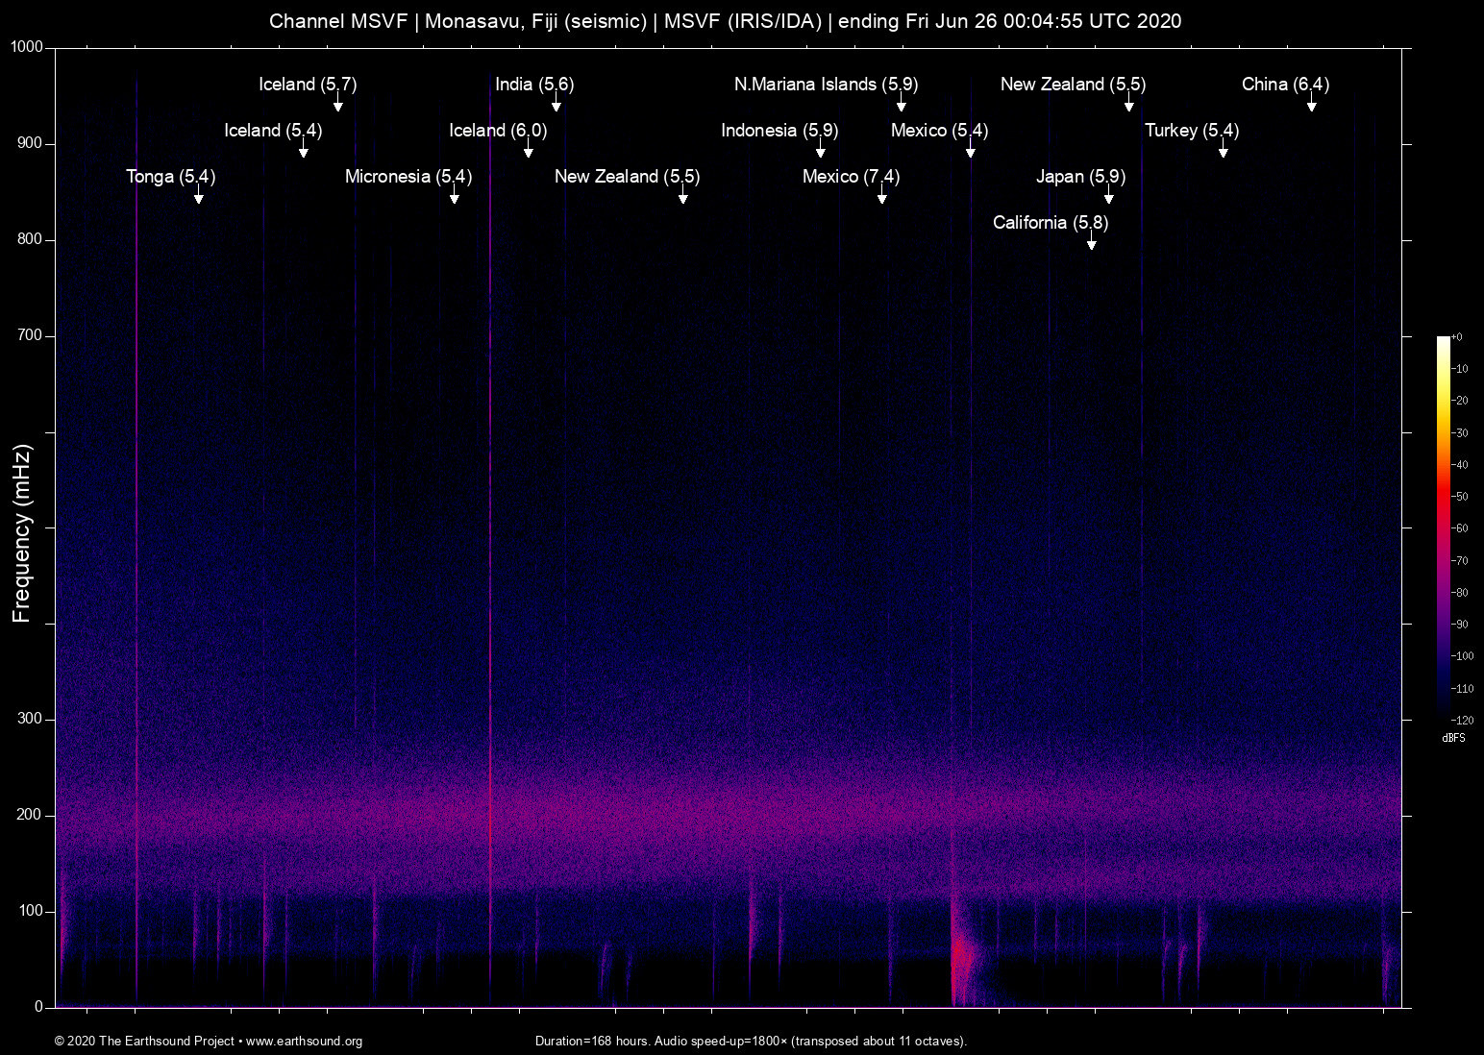
Task: Click the 300 frequency axis tick label
Action: [x=31, y=719]
